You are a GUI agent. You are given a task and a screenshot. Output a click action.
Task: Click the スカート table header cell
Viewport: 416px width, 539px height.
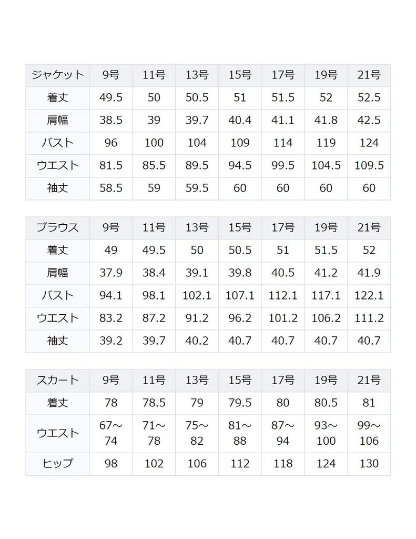[57, 380]
